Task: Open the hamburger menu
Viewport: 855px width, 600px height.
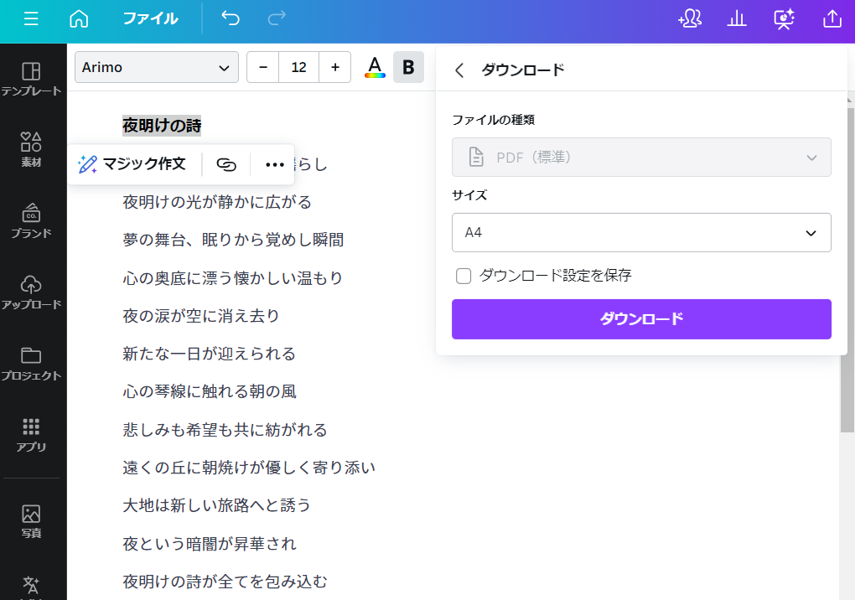Action: click(31, 18)
